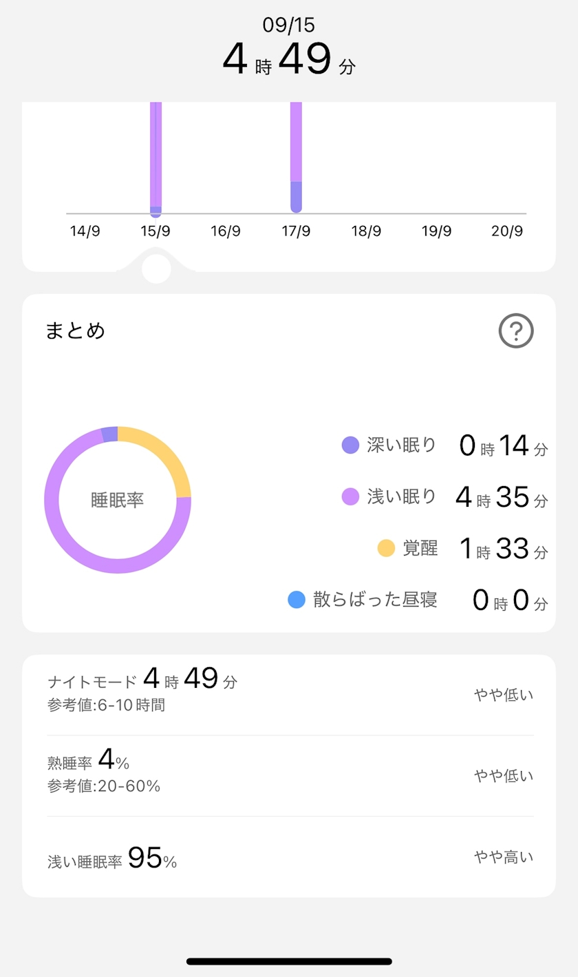Viewport: 578px width, 977px height.
Task: Tap the 14/9 date label
Action: point(85,231)
